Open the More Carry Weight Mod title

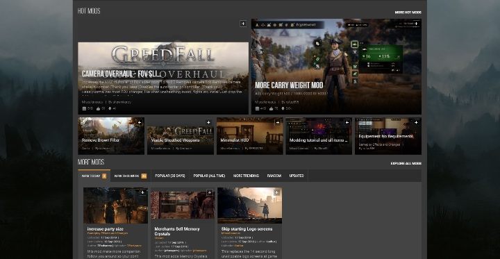289,85
